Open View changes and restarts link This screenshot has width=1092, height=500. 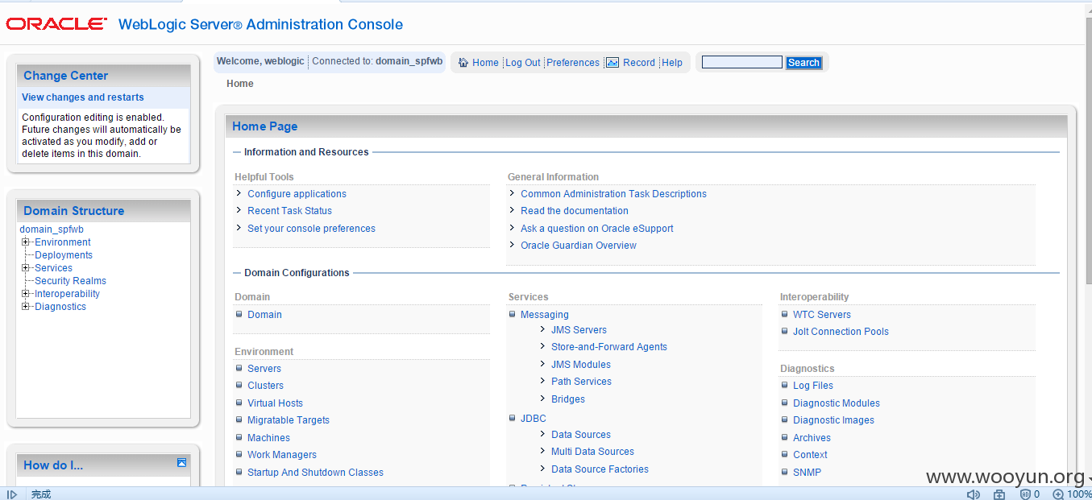point(83,97)
